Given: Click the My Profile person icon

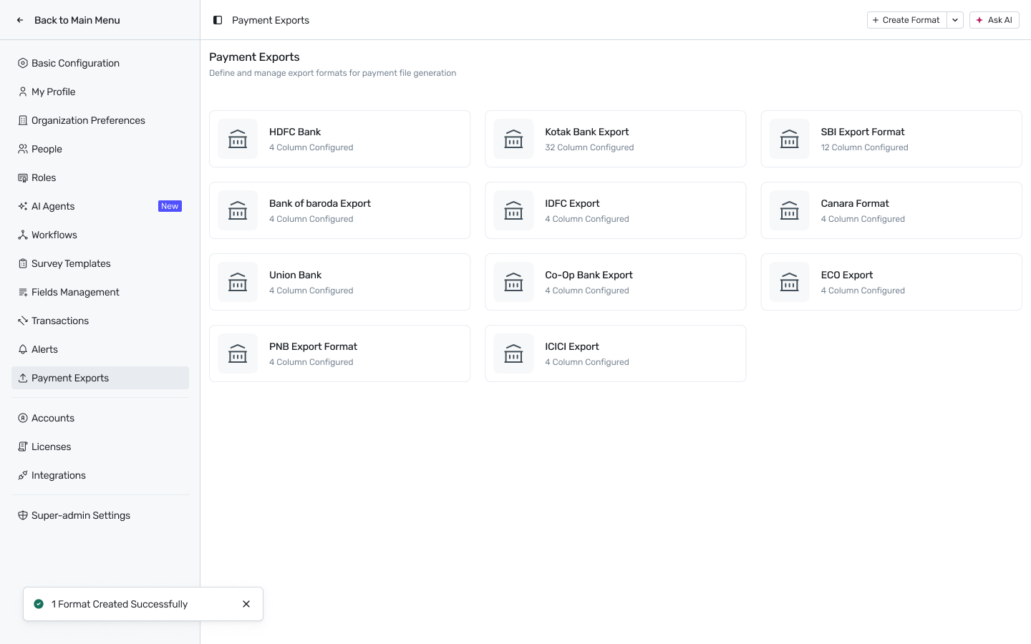Looking at the screenshot, I should coord(23,92).
